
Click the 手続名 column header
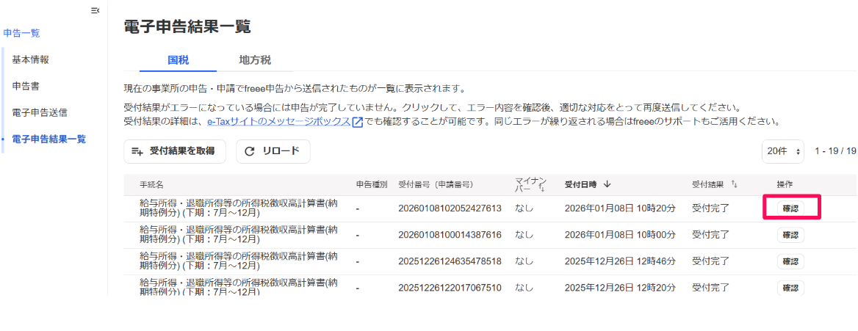pos(152,184)
